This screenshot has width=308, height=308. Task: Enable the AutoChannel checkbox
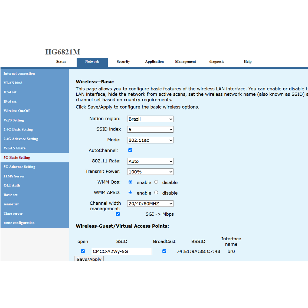click(130, 150)
